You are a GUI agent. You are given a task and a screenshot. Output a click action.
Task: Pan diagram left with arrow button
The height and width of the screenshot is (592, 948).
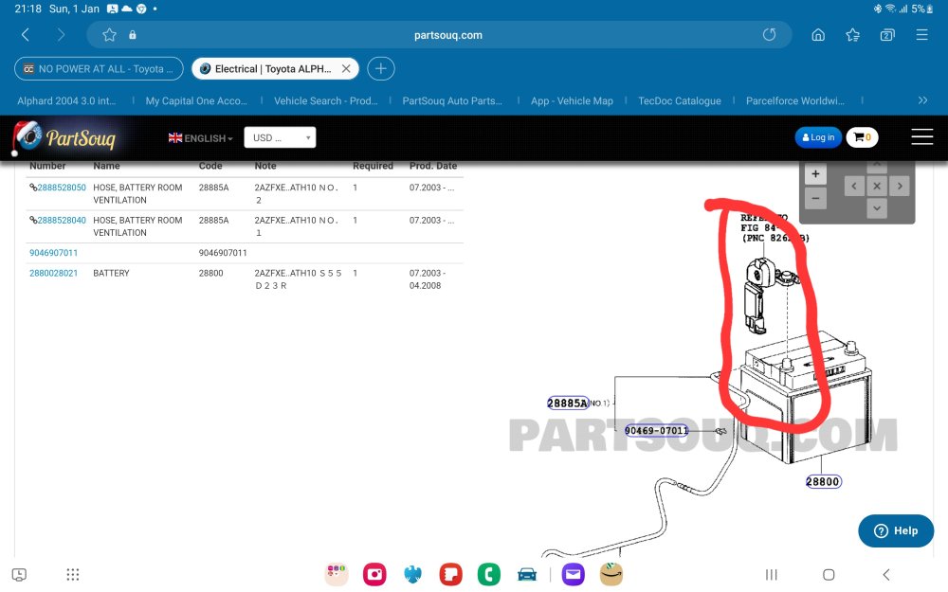(x=854, y=186)
